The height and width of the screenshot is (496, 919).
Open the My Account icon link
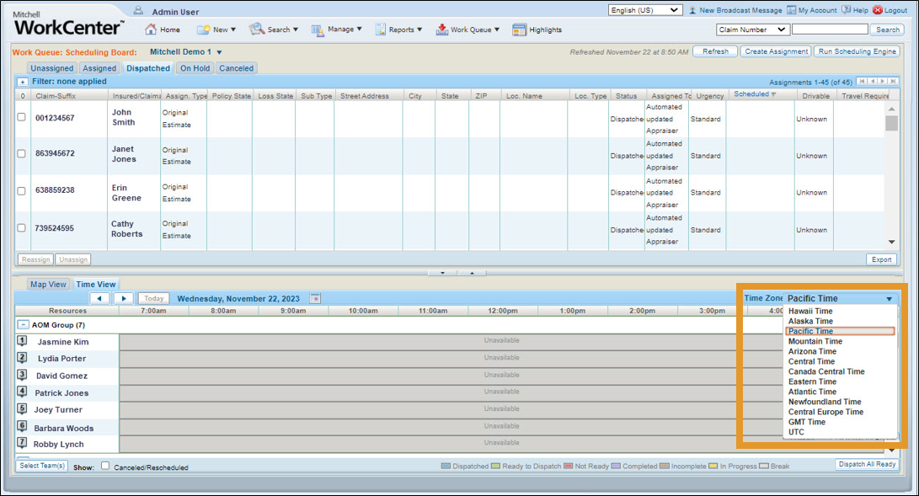click(792, 10)
